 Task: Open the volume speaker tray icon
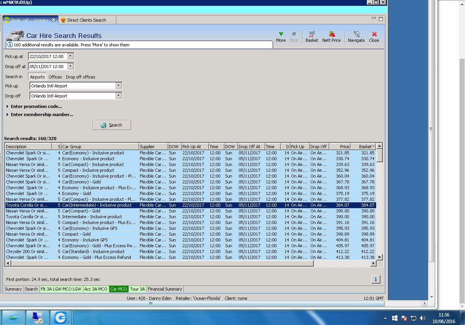point(423,318)
